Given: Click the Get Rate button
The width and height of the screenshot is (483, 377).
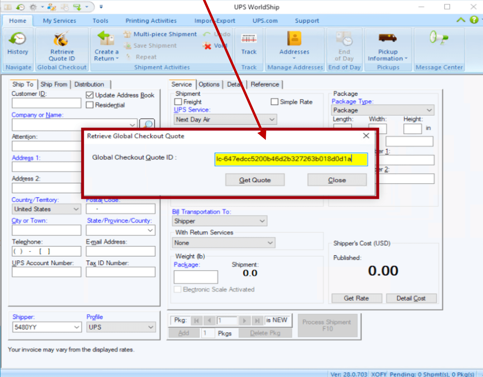Looking at the screenshot, I should click(x=356, y=298).
